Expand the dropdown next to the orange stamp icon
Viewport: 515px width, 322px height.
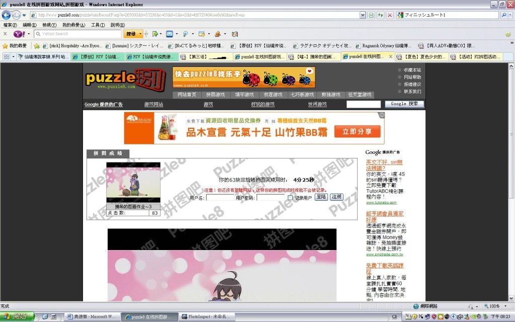click(x=225, y=34)
